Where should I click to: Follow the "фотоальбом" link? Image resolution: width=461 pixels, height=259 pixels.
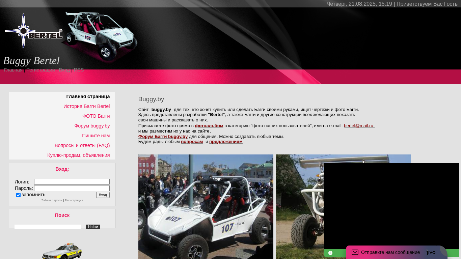[x=209, y=126]
